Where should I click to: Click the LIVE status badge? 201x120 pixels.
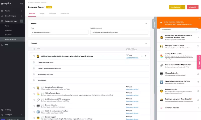click(49, 7)
